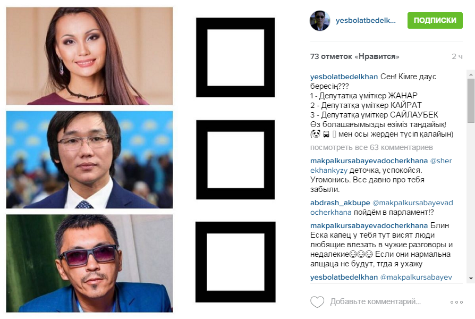Open the 73 likes count
Viewport: 475px width, 319px height.
(354, 56)
